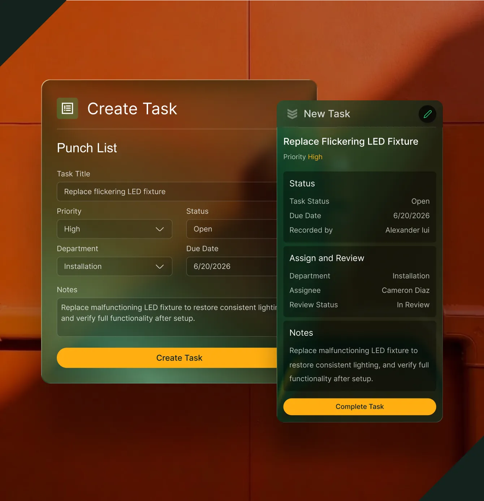Click the 'New Task' card header title
This screenshot has width=484, height=501.
click(327, 114)
